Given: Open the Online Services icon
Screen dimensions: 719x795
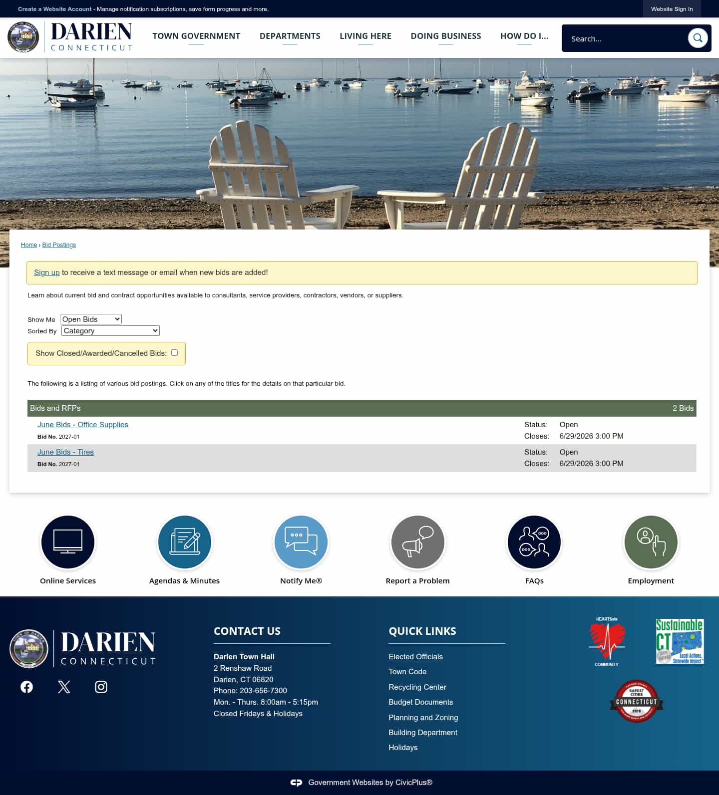Looking at the screenshot, I should 68,542.
